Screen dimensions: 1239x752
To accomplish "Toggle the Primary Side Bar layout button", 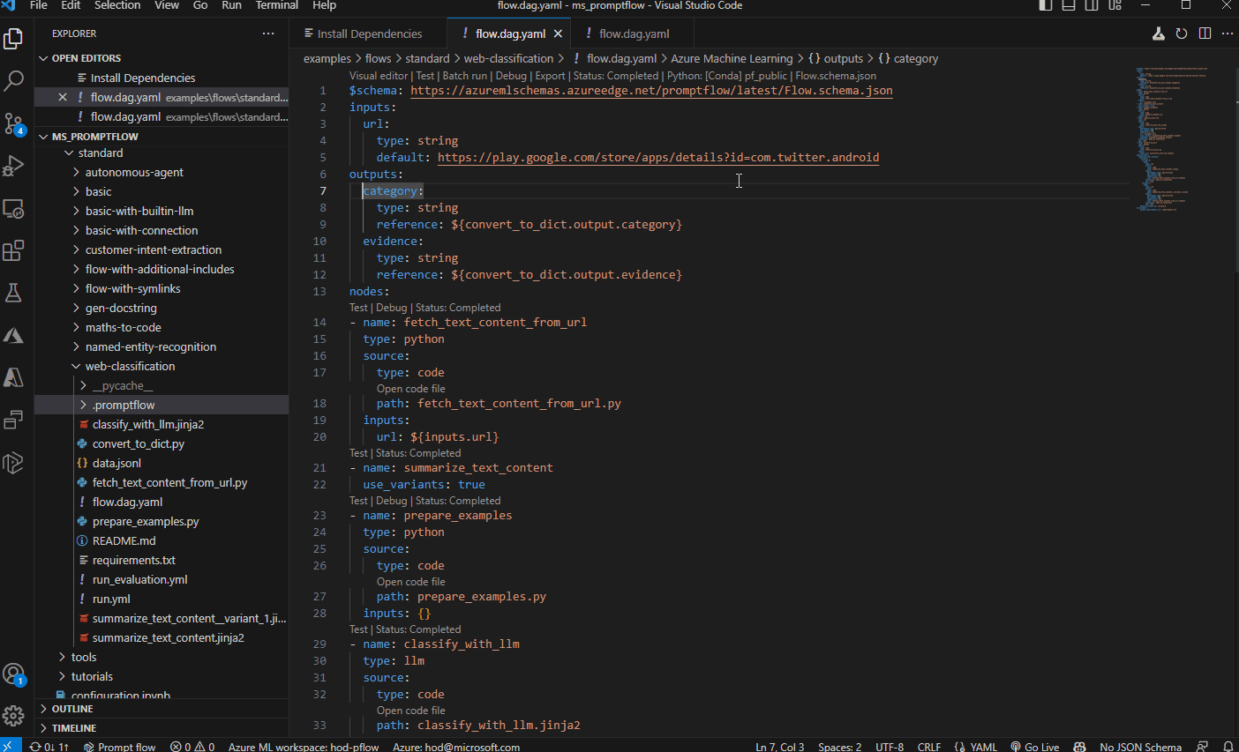I will coord(1046,5).
